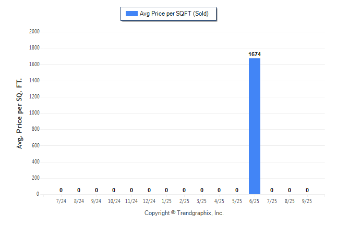337x226 pixels.
Task: Click the 2000 y-axis tick label
Action: pos(35,32)
